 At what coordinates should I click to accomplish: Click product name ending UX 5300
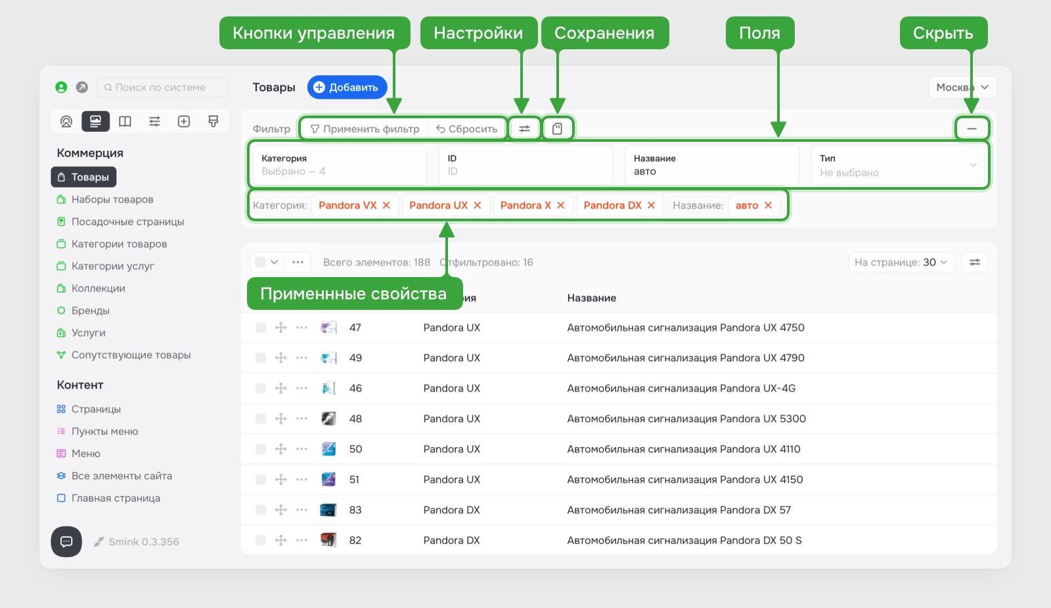686,419
